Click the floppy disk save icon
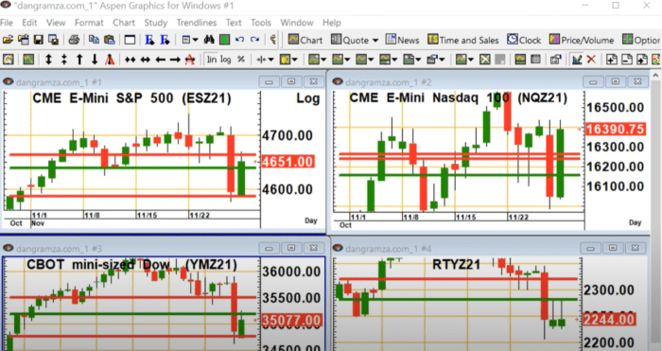 pyautogui.click(x=39, y=40)
